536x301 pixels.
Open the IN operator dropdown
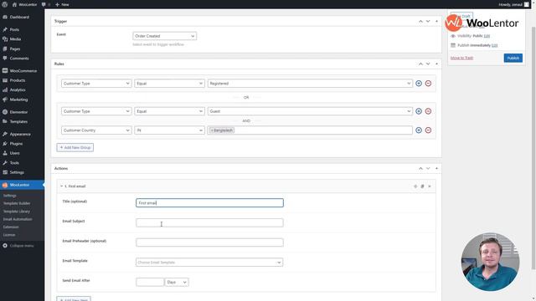coord(169,130)
